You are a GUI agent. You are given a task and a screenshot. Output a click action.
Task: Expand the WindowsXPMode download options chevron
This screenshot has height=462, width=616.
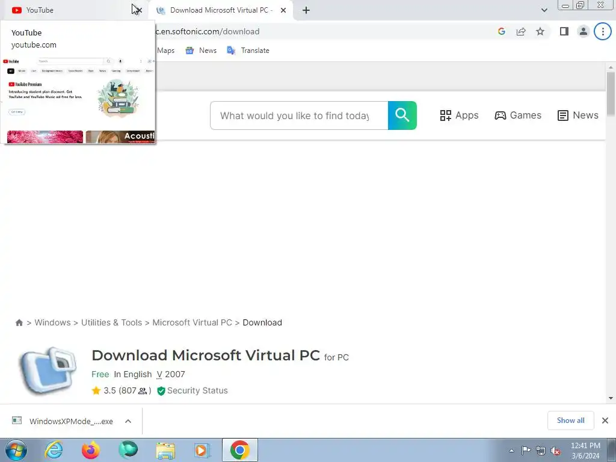pyautogui.click(x=128, y=421)
